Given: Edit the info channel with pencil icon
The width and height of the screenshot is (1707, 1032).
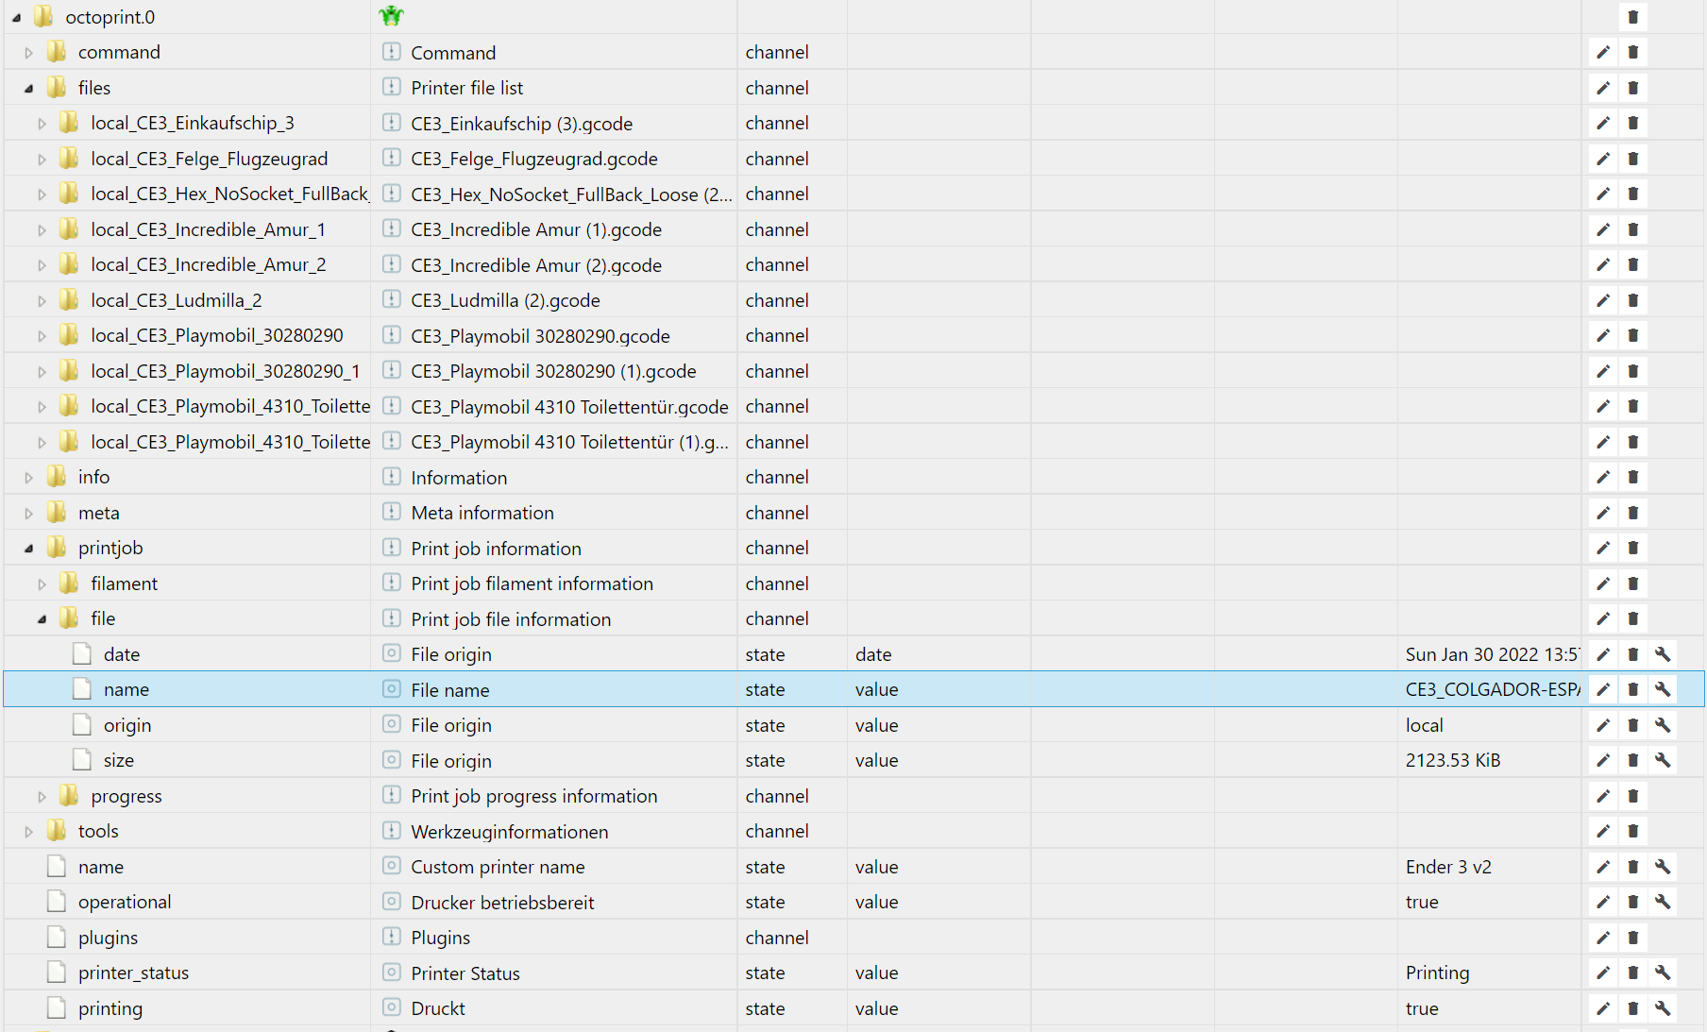Looking at the screenshot, I should tap(1603, 477).
